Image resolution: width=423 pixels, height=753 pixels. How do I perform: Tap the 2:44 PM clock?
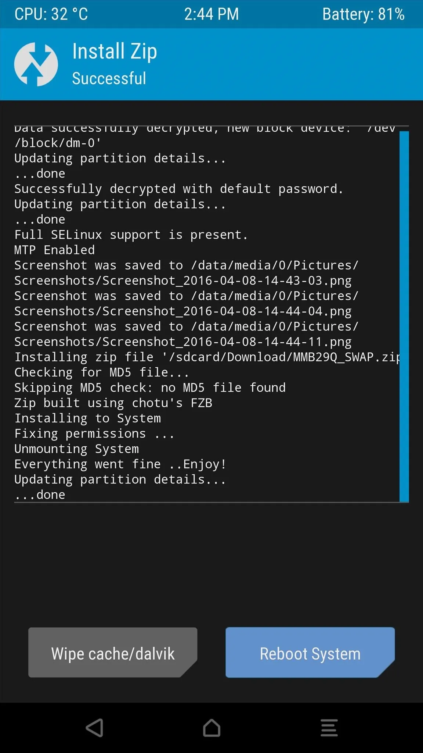coord(211,14)
